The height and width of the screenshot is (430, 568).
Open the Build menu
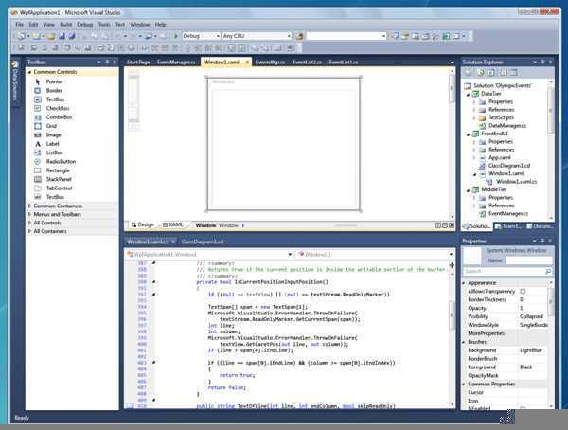[66, 25]
